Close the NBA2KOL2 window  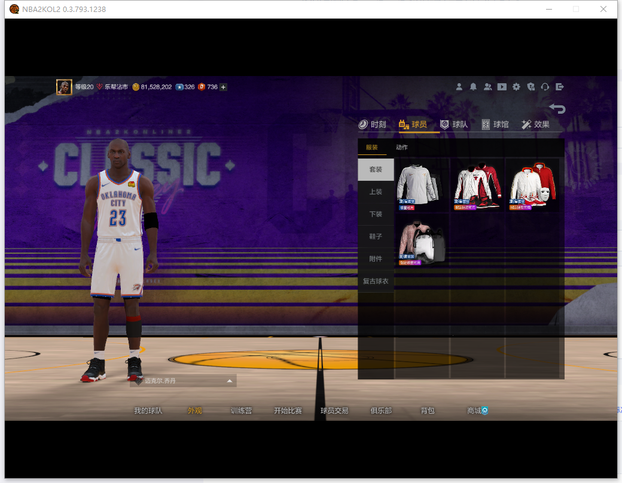(x=603, y=9)
